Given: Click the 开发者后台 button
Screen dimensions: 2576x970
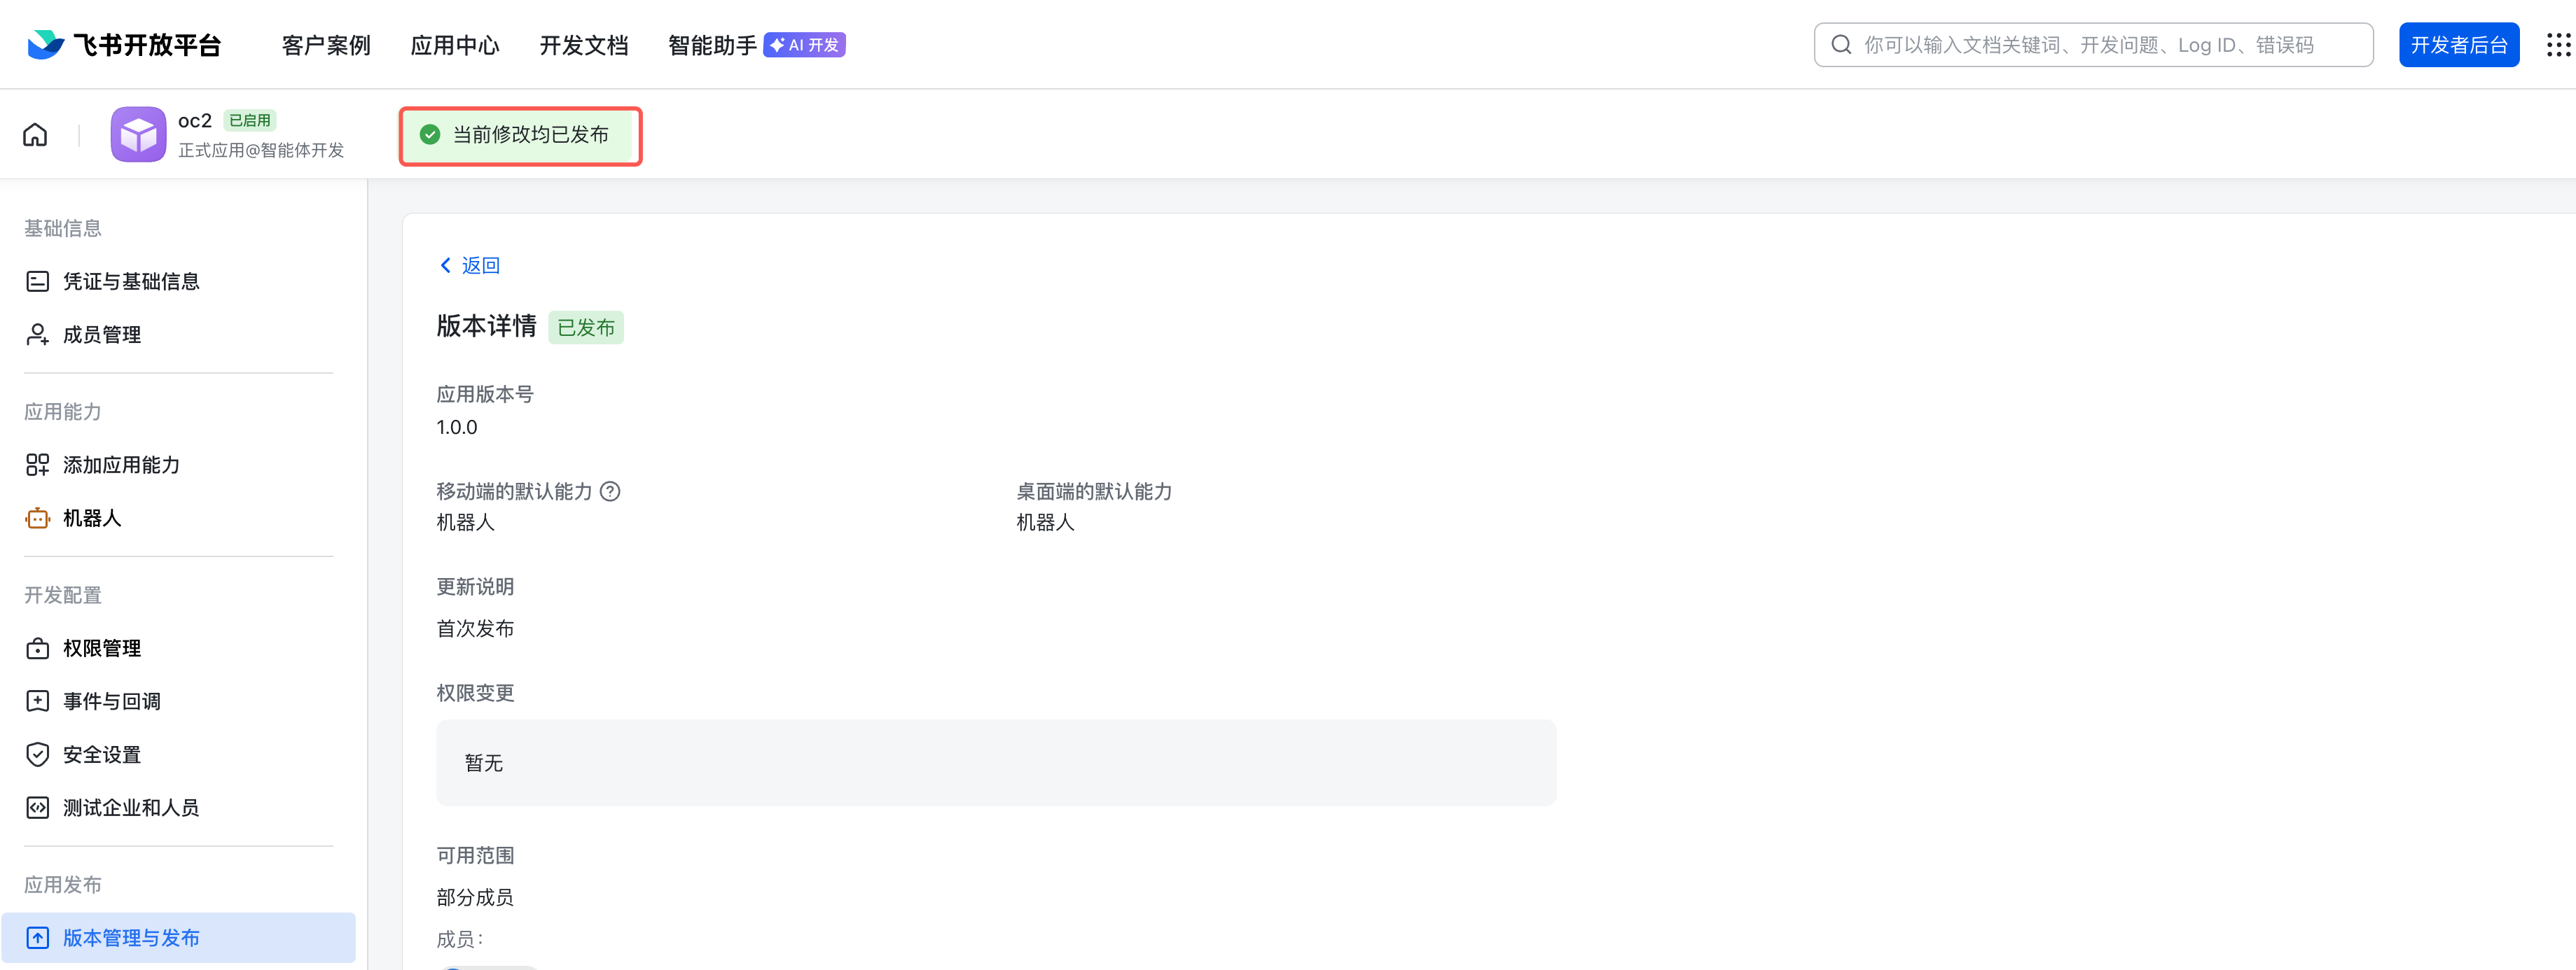Looking at the screenshot, I should pyautogui.click(x=2458, y=45).
